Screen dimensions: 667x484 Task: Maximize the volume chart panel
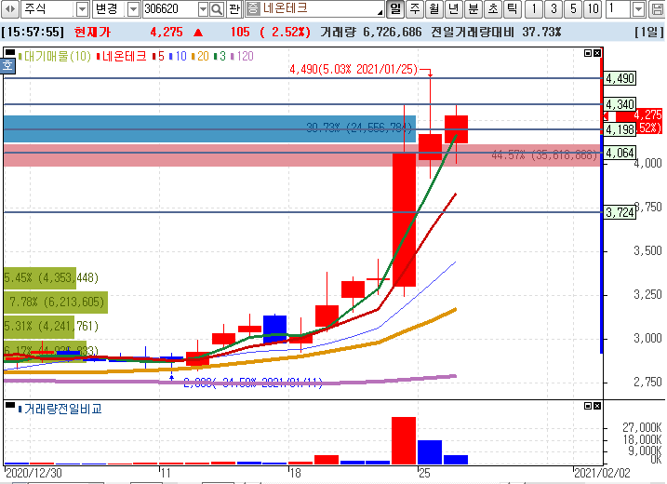pyautogui.click(x=588, y=406)
